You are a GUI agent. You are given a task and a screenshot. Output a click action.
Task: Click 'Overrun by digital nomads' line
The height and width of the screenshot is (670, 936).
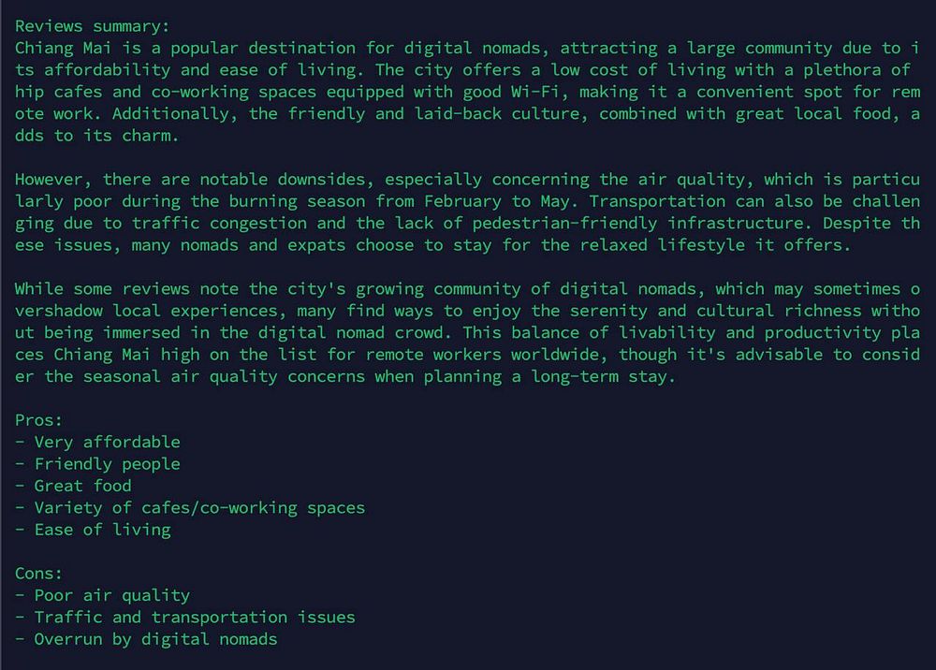[146, 639]
